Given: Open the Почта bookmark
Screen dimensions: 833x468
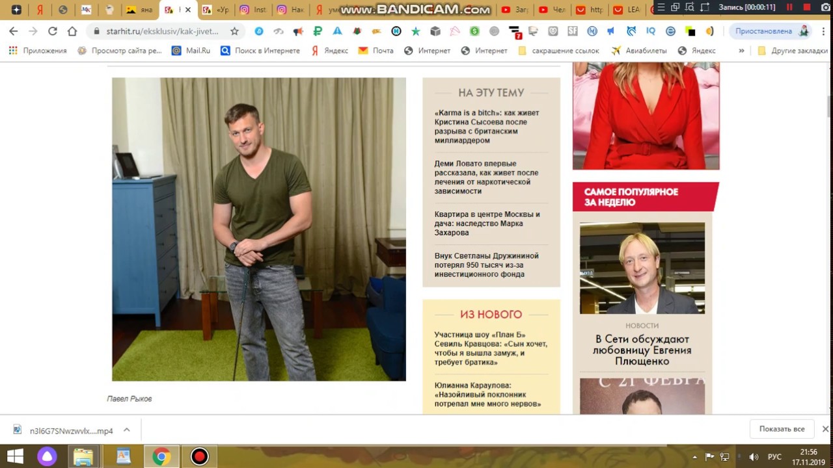Looking at the screenshot, I should click(x=376, y=51).
